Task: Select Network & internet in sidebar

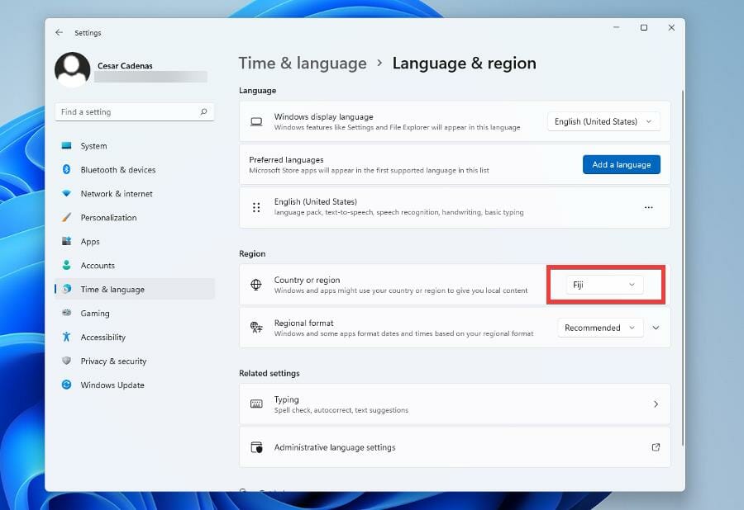Action: (135, 194)
